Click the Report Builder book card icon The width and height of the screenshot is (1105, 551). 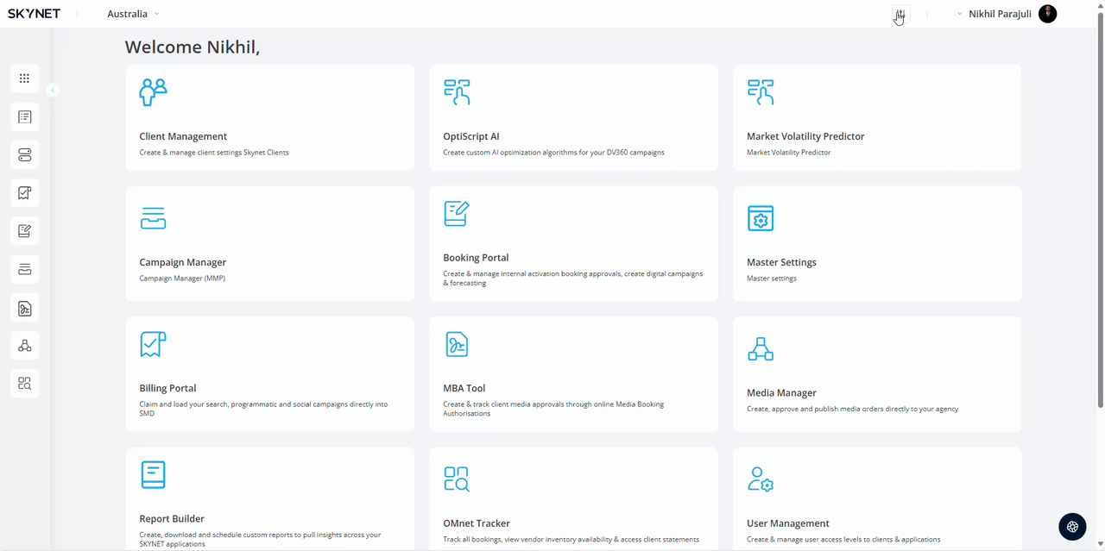pos(153,474)
